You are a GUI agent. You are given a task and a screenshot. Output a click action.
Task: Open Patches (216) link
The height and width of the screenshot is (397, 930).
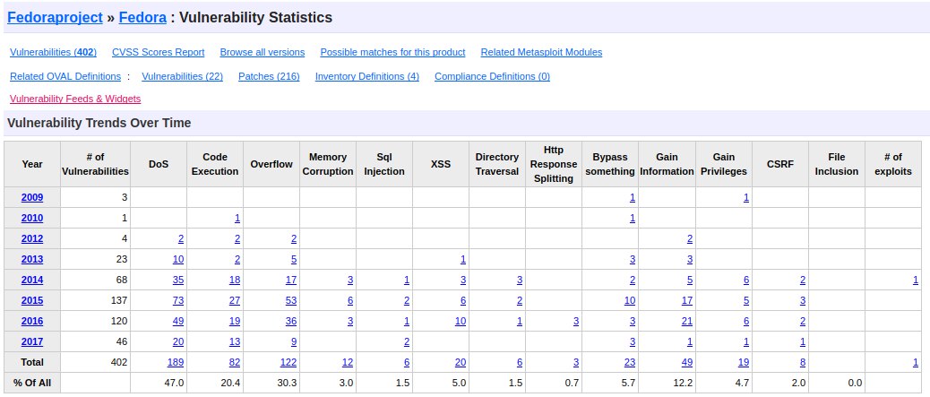tap(269, 76)
